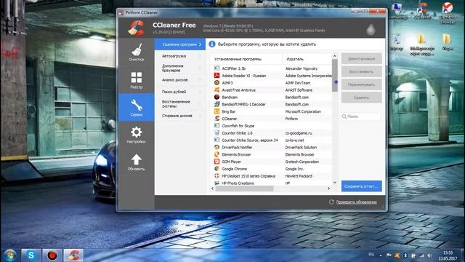This screenshot has width=465, height=262.
Task: Select the DriverPack Notifier icon in the list
Action: tap(217, 147)
